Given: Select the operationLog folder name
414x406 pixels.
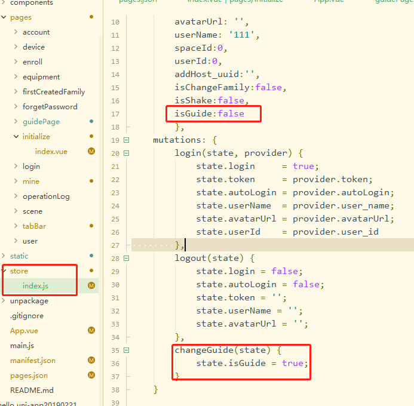Looking at the screenshot, I should pos(46,196).
